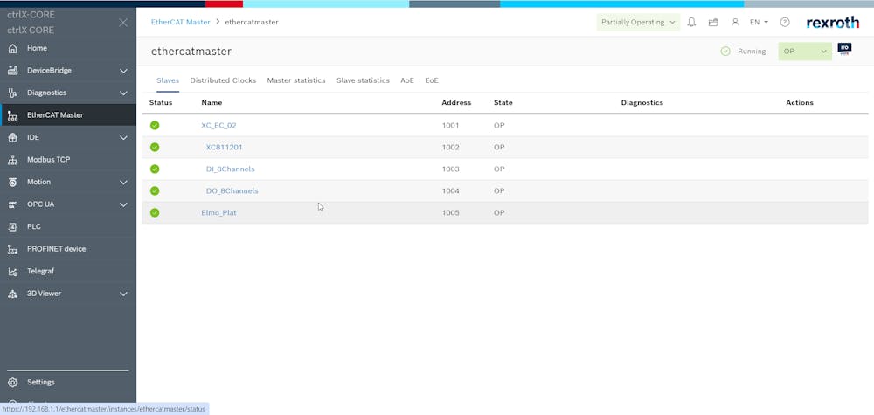Image resolution: width=874 pixels, height=415 pixels.
Task: Click the Home icon in sidebar
Action: [x=12, y=48]
